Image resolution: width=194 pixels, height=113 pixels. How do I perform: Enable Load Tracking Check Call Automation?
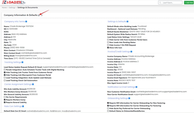(5, 81)
